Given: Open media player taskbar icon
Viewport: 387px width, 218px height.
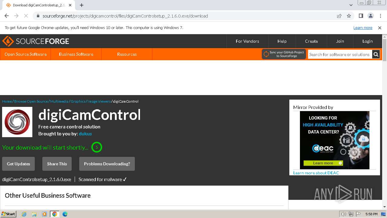Looking at the screenshot, I should click(44, 214).
